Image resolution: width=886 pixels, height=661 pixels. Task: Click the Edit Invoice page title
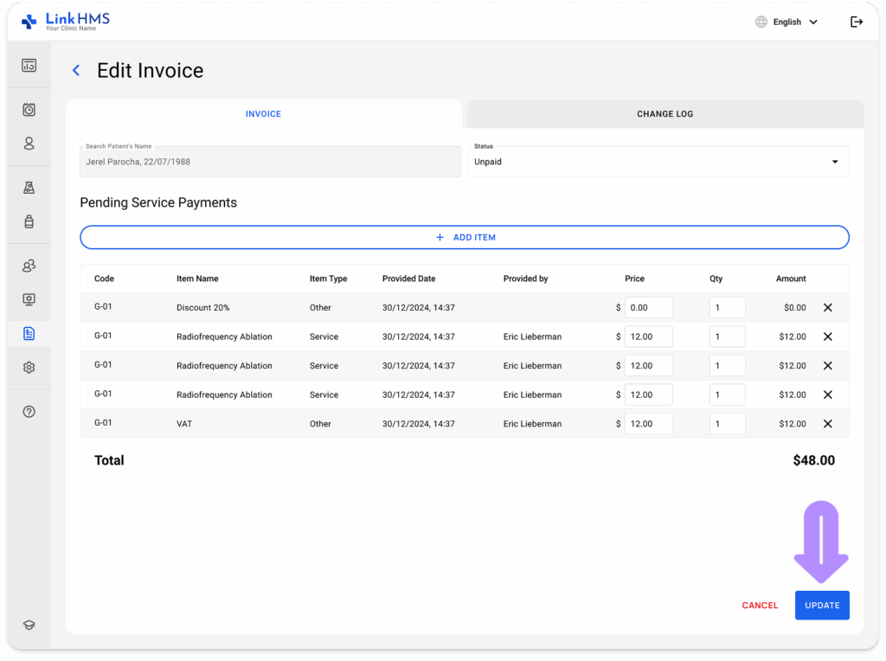(151, 71)
